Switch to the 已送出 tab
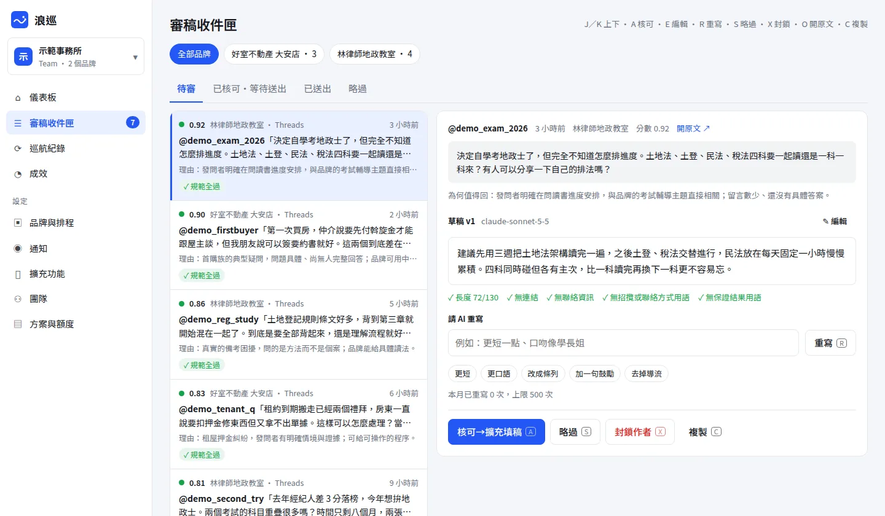The height and width of the screenshot is (516, 885). [318, 89]
